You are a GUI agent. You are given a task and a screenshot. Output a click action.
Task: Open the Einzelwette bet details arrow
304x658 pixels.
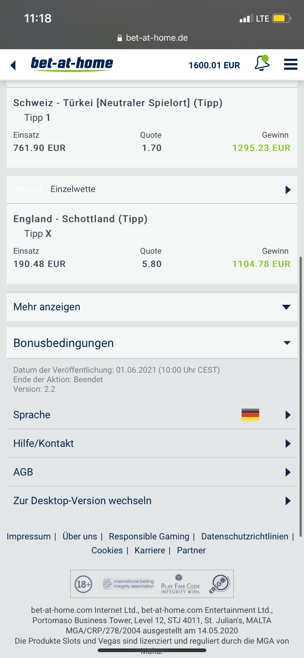[288, 189]
